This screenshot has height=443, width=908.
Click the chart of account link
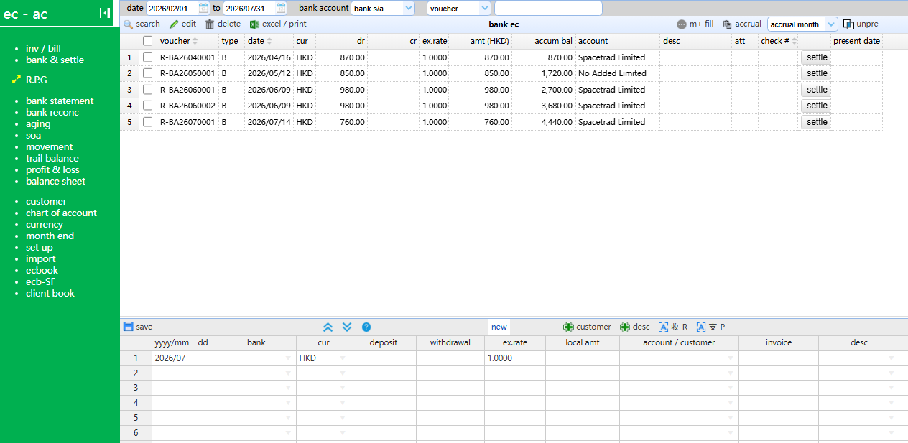[x=61, y=213]
